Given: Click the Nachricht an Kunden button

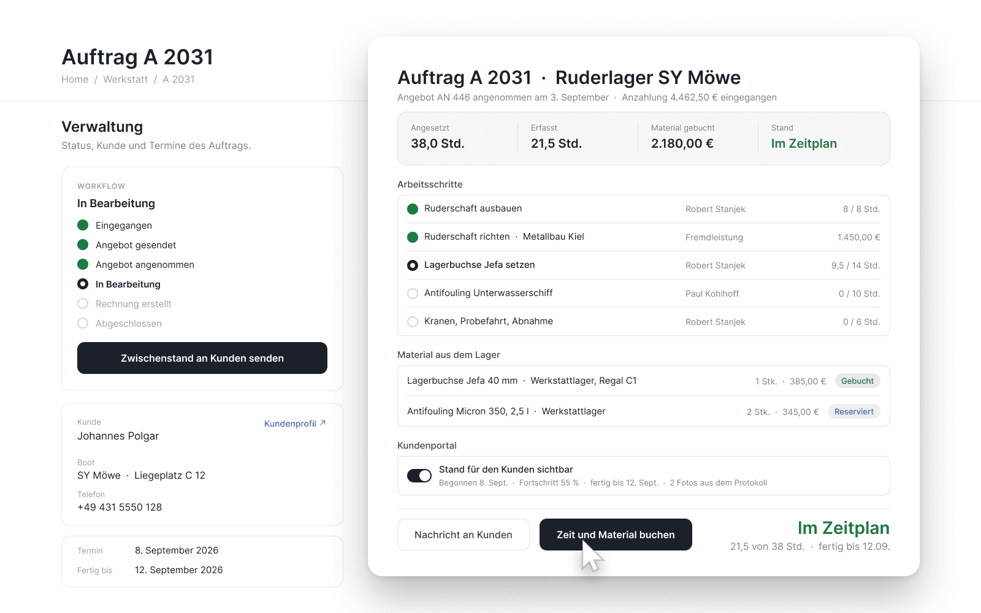Looking at the screenshot, I should (x=464, y=535).
